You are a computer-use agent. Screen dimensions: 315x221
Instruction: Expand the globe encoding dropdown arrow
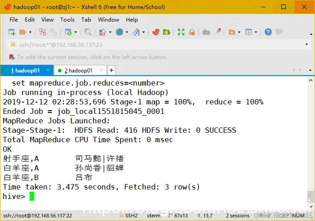(x=127, y=32)
